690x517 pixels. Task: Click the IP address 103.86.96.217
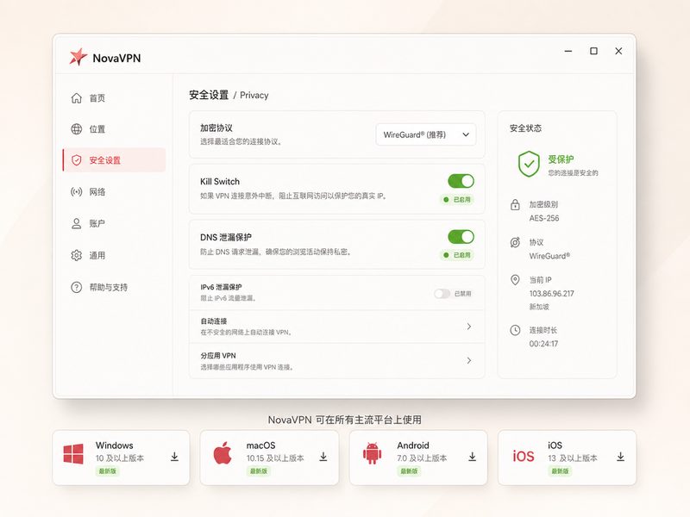551,293
